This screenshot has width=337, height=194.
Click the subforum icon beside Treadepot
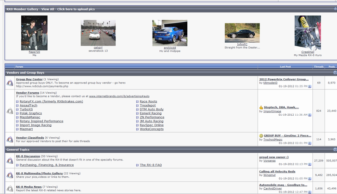coord(137,106)
